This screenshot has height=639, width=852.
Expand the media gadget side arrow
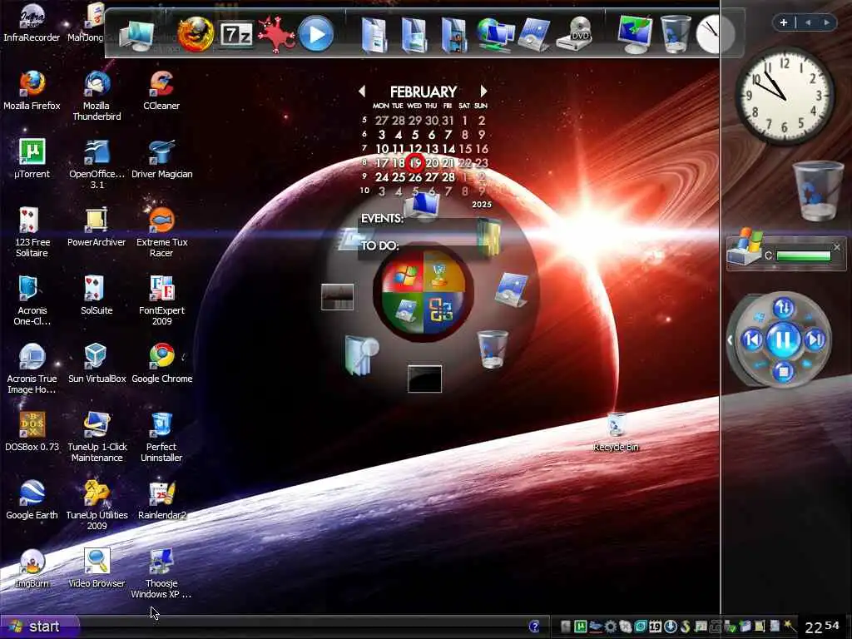[730, 340]
